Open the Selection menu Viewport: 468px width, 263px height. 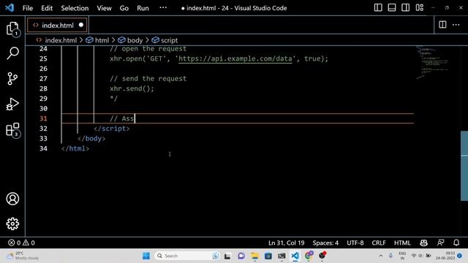[75, 8]
